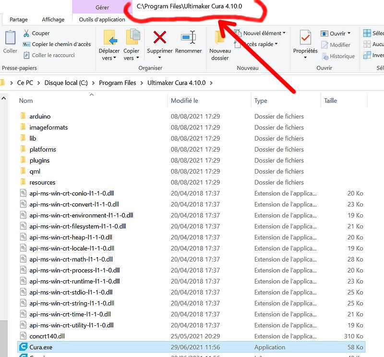Select the arduino folder icon

tap(23, 116)
